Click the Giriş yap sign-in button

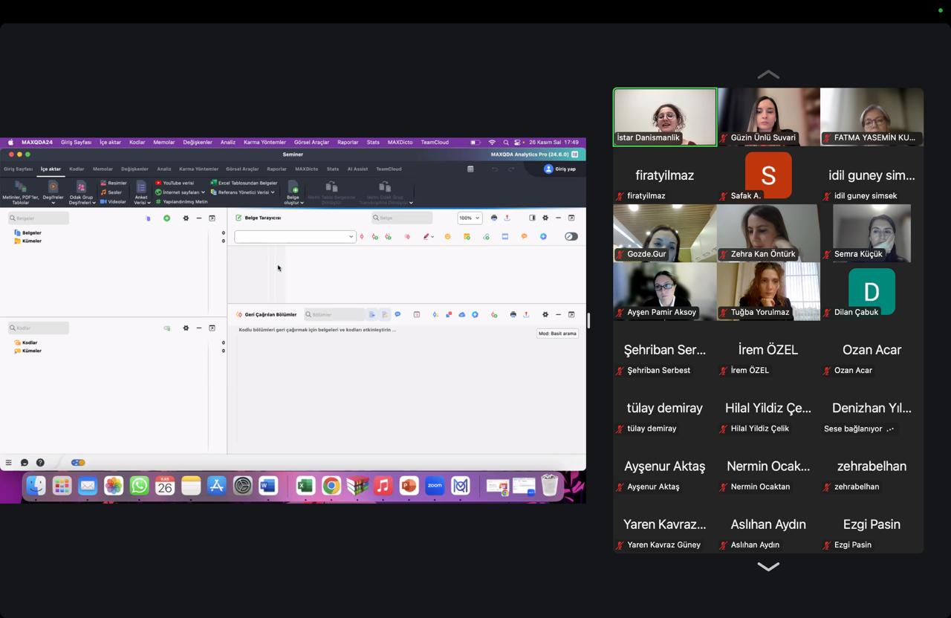(x=560, y=169)
